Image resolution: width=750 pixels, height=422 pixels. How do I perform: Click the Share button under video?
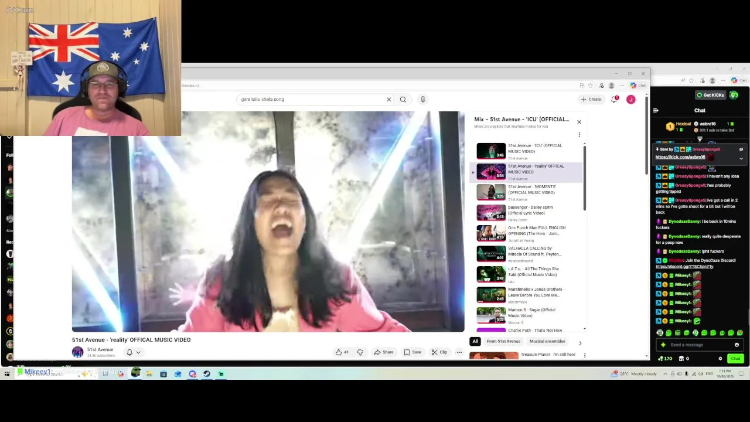tap(384, 352)
